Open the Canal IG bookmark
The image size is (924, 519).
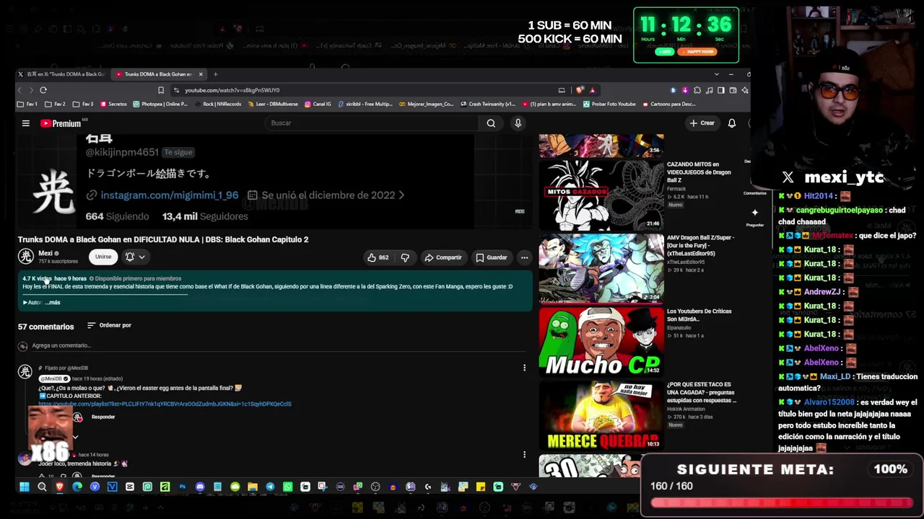pyautogui.click(x=318, y=104)
